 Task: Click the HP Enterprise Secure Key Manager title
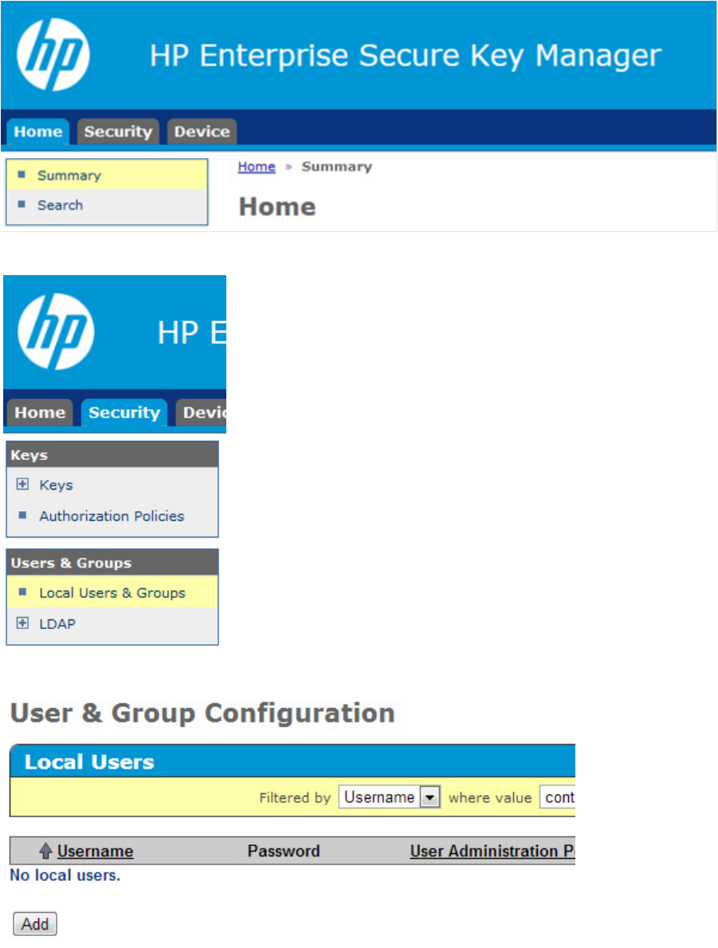coord(406,56)
